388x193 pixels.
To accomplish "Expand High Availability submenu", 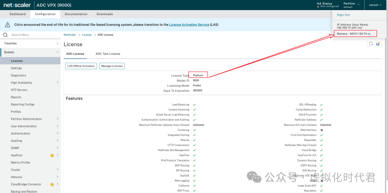I will pyautogui.click(x=57, y=83).
